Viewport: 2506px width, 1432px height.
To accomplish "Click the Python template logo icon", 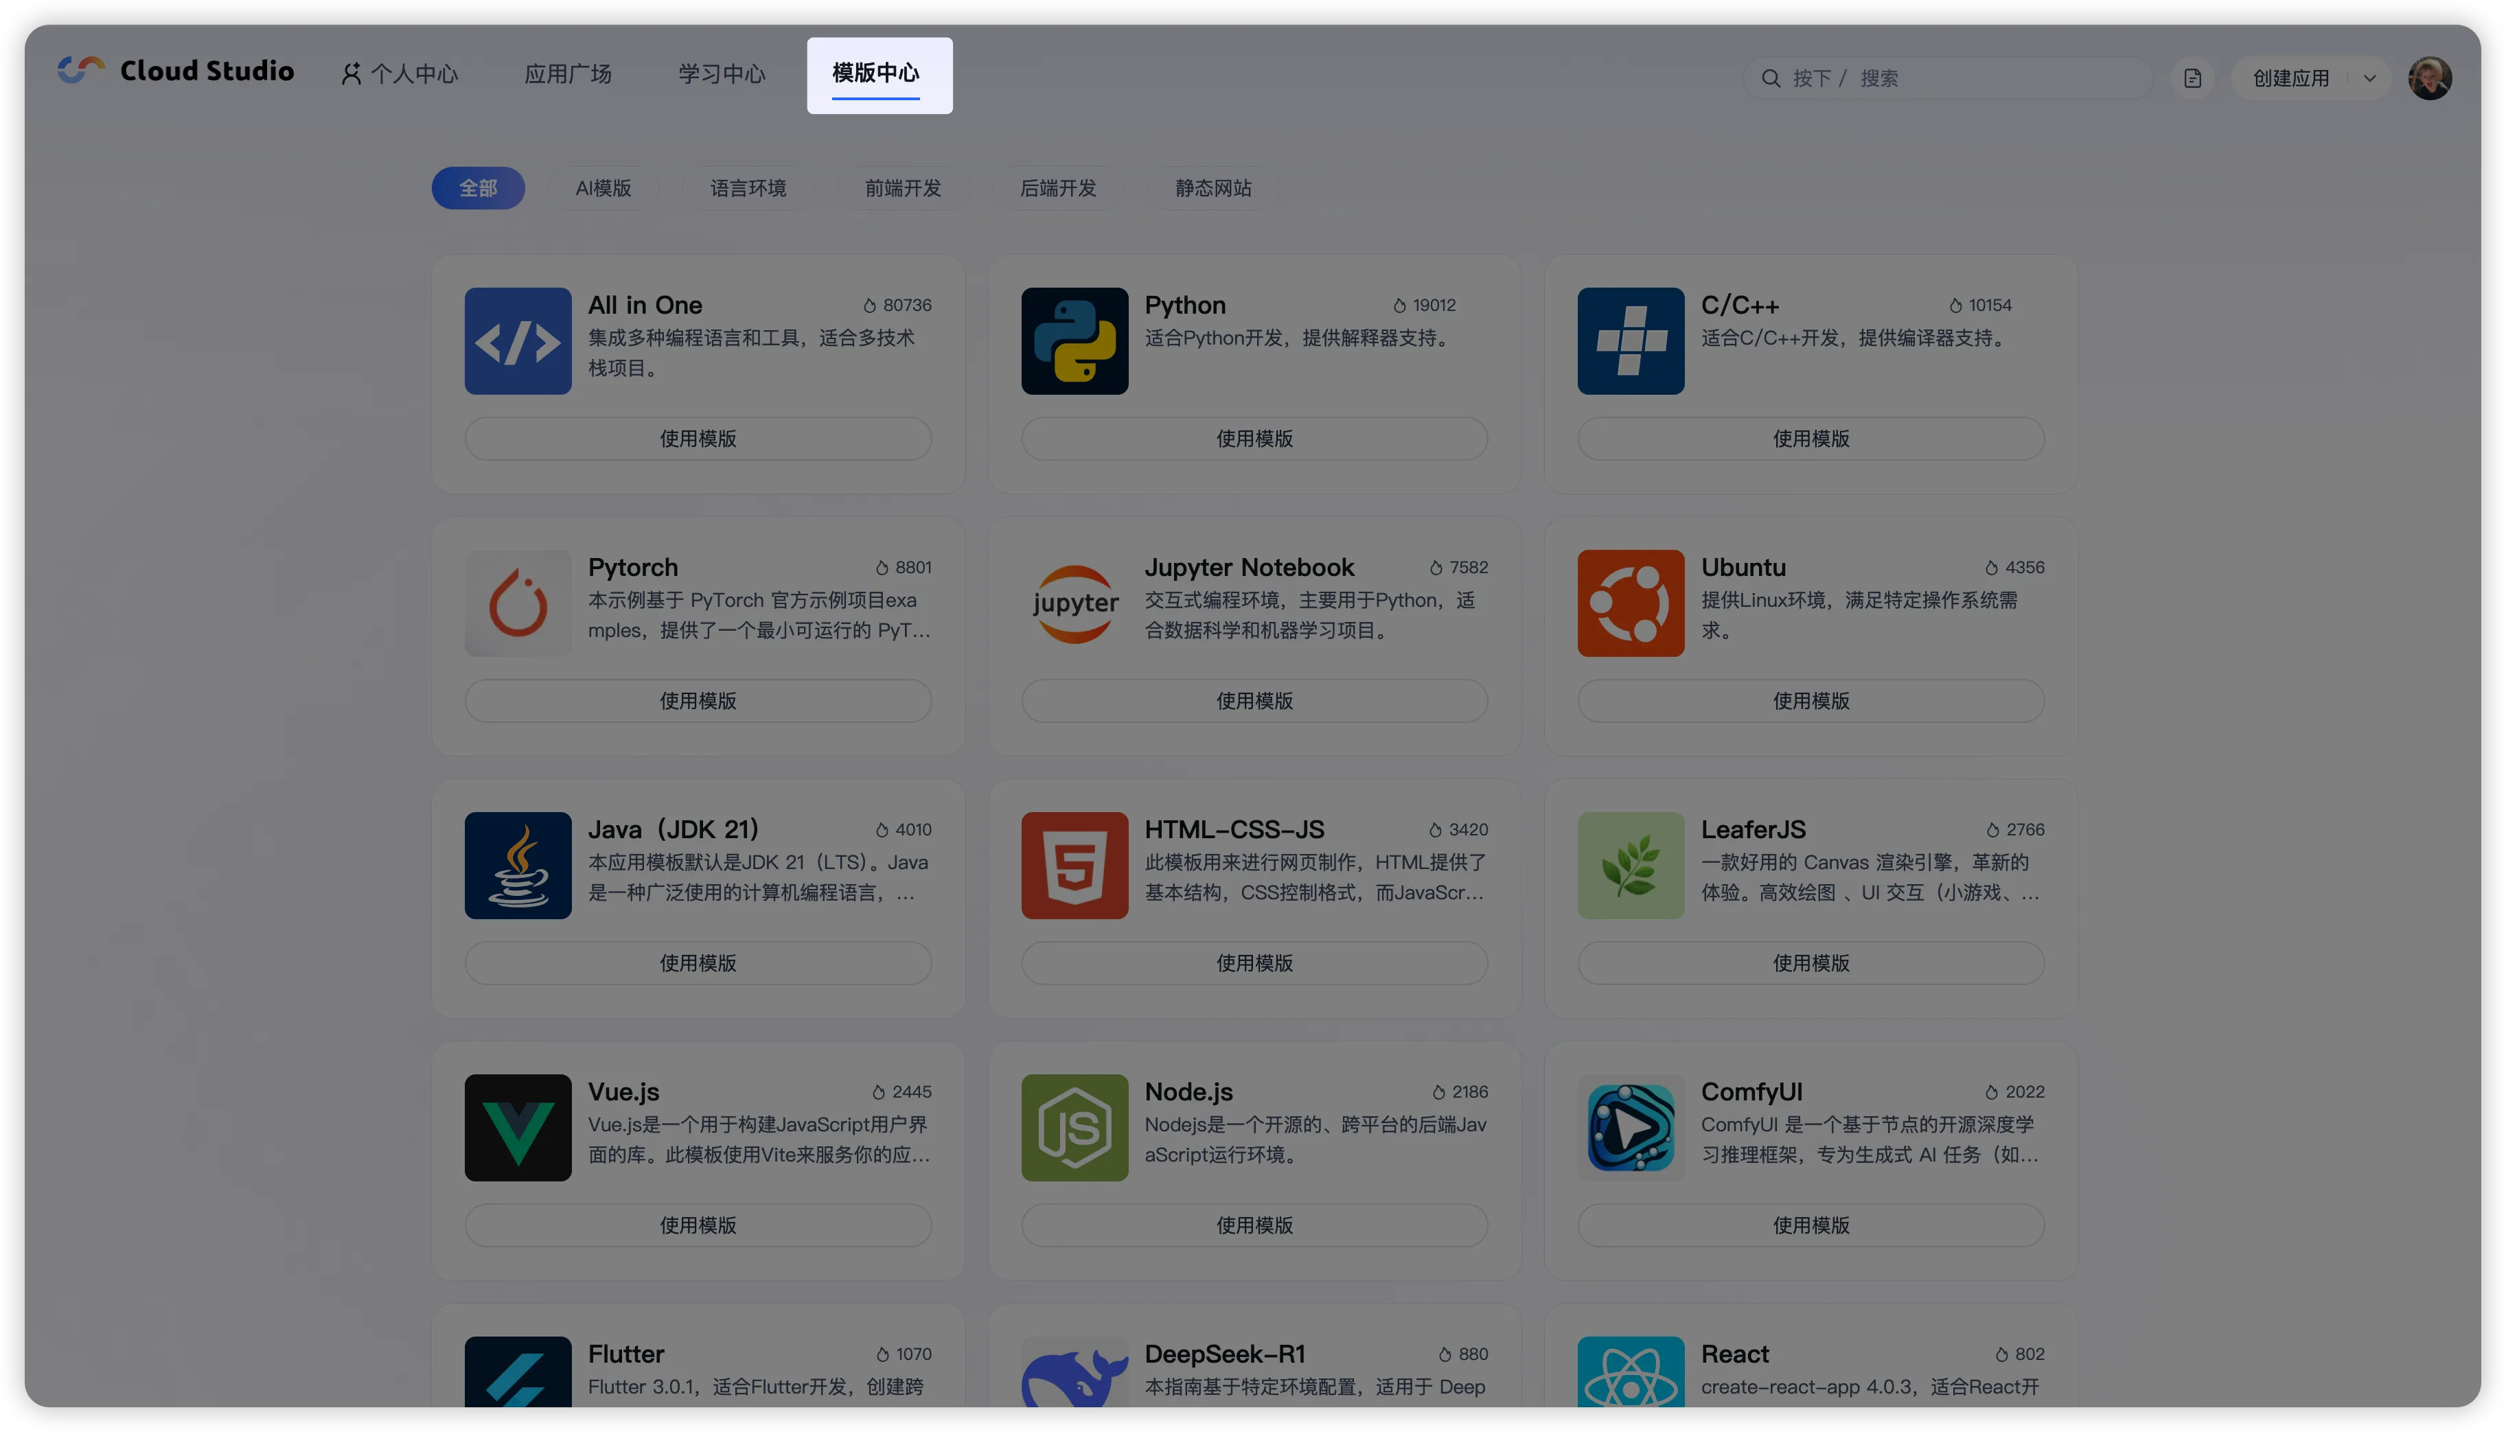I will [1074, 341].
